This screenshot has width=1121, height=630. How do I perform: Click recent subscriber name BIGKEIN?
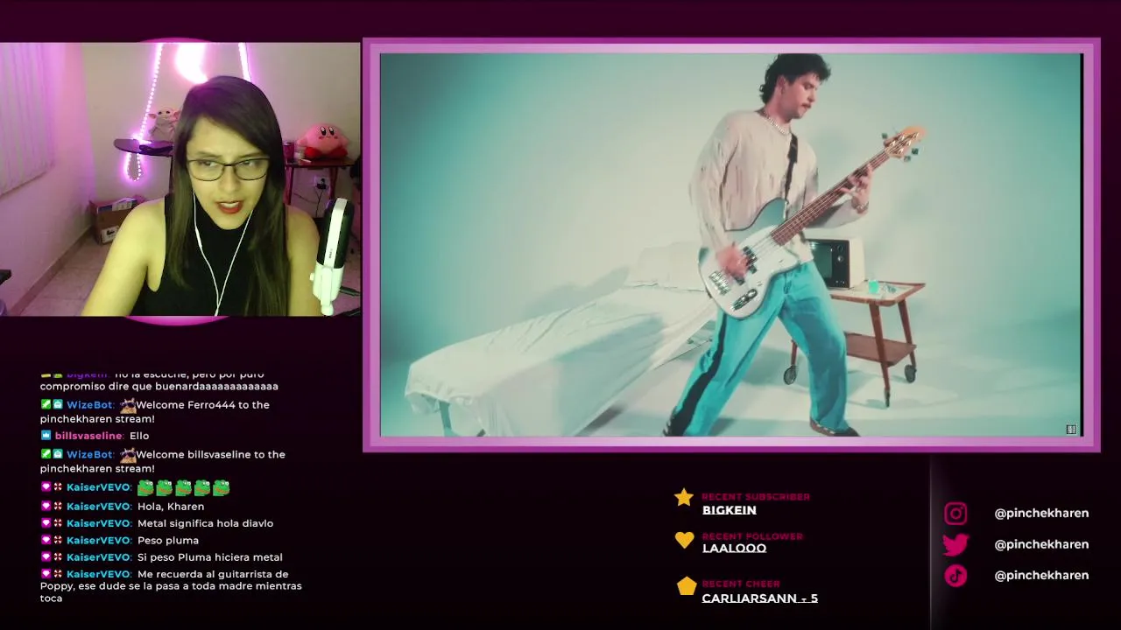point(729,510)
